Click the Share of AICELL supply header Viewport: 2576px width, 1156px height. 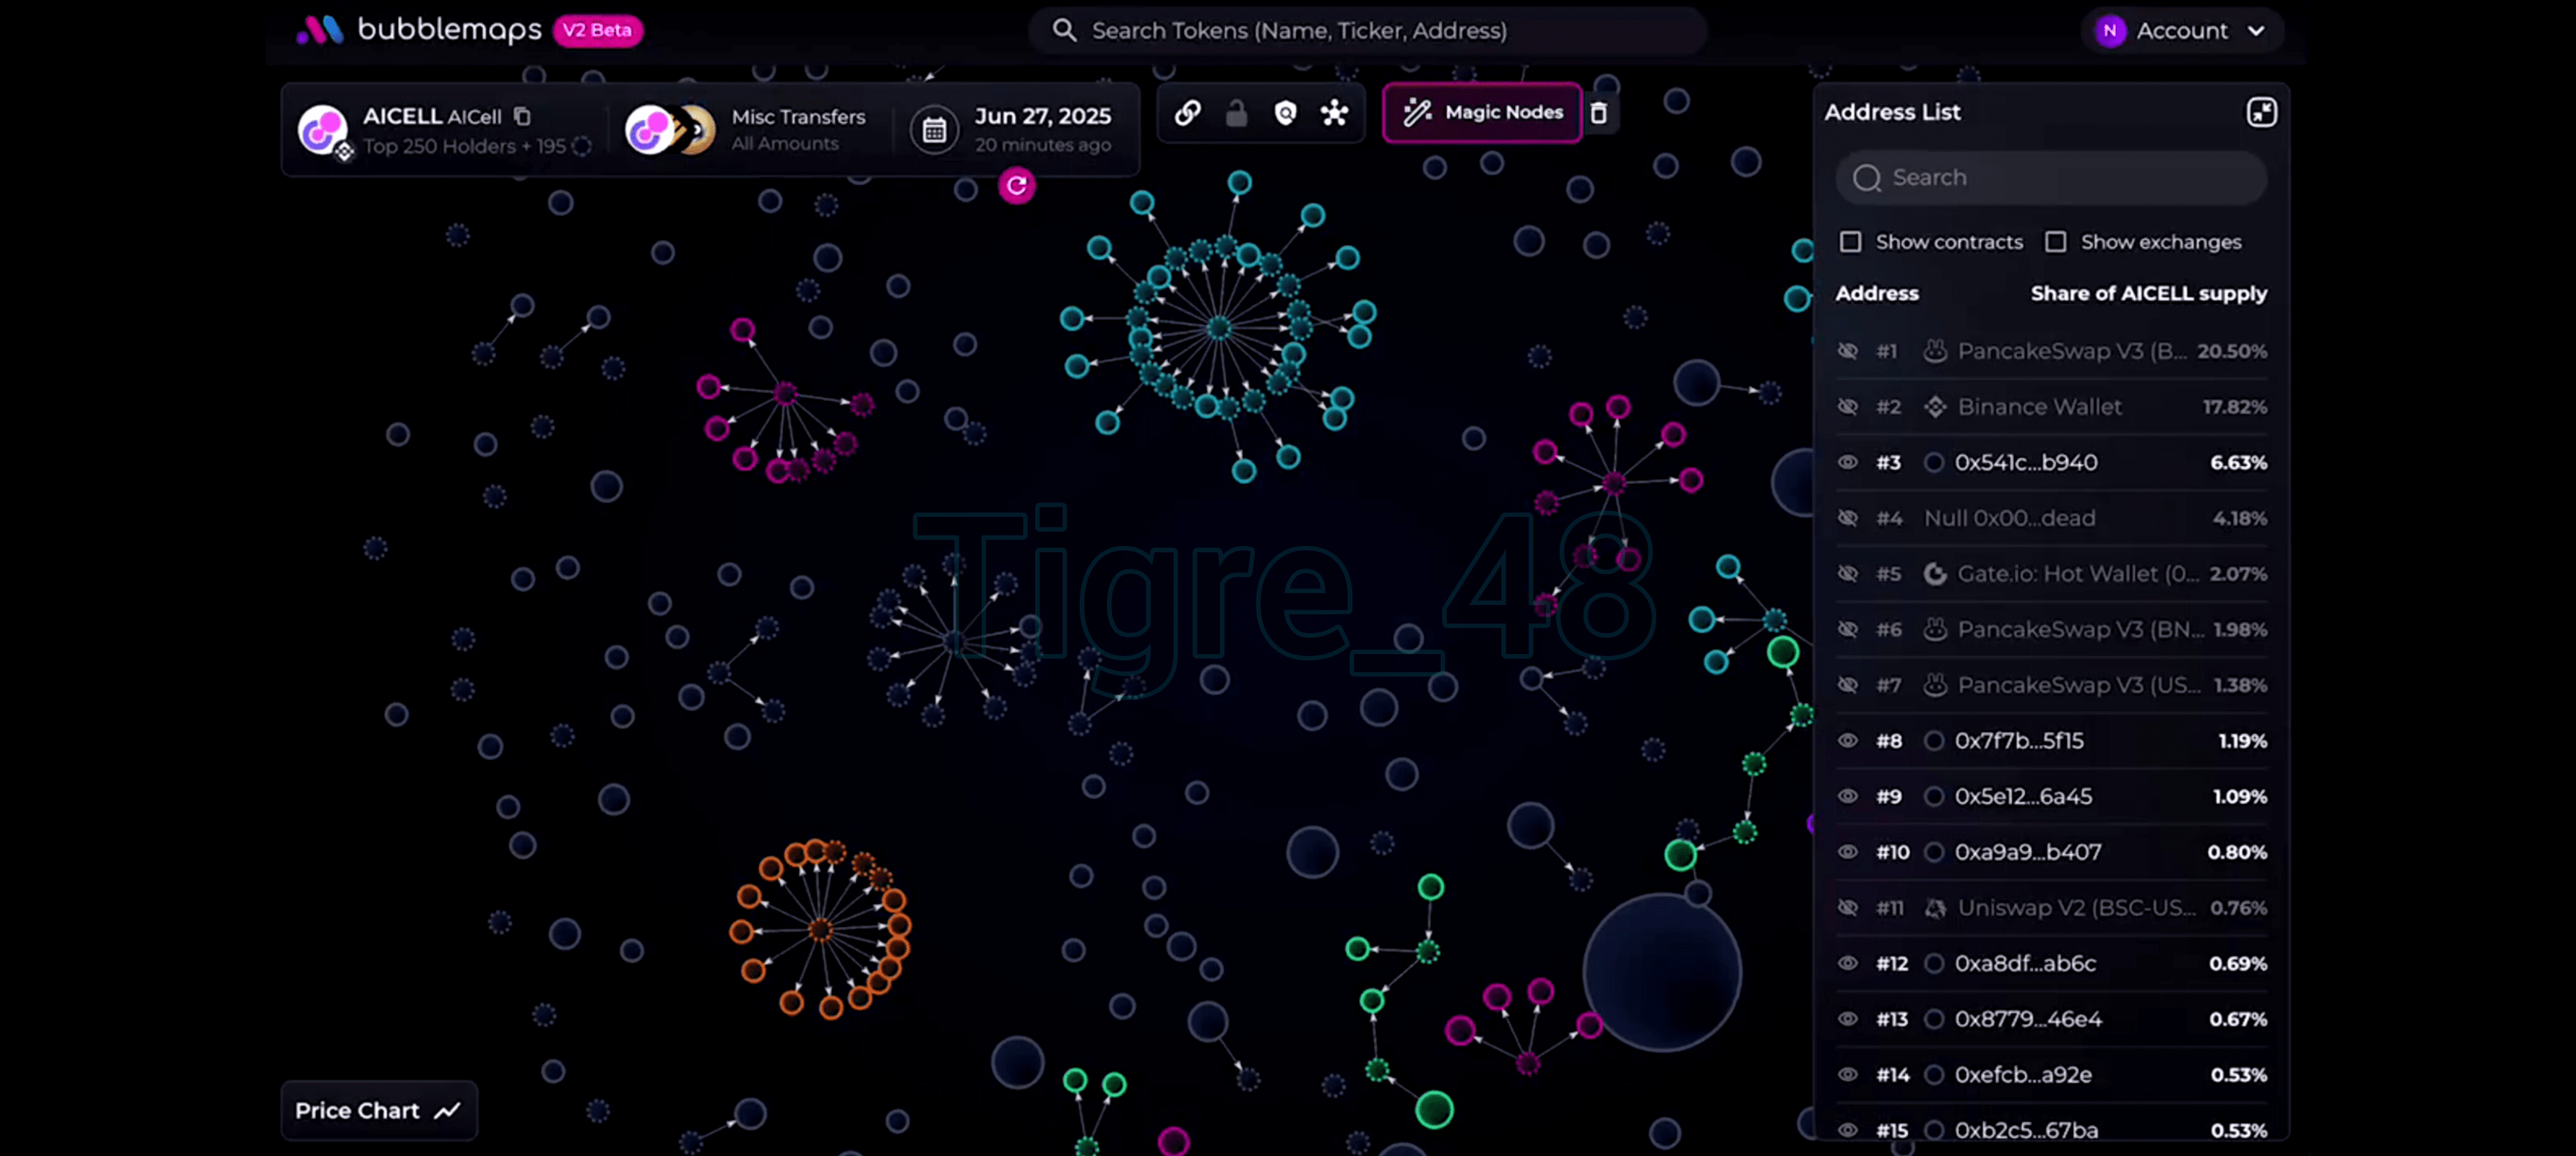coord(2148,293)
